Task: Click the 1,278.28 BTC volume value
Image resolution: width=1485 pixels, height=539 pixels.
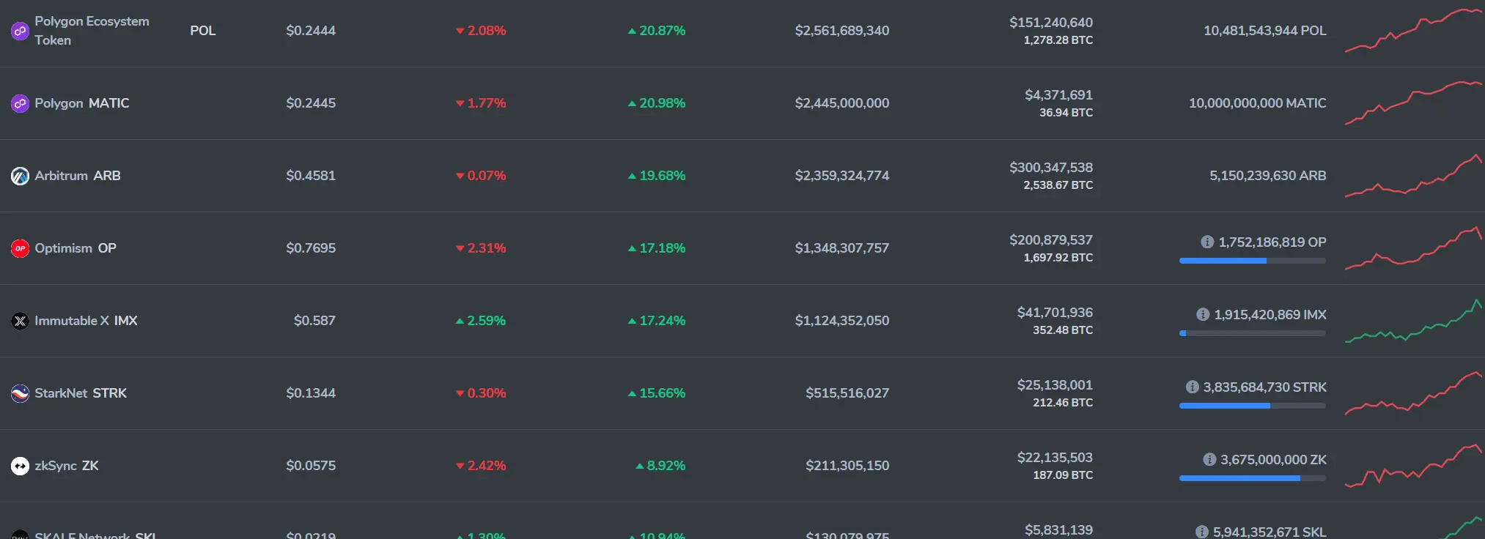Action: coord(1058,40)
